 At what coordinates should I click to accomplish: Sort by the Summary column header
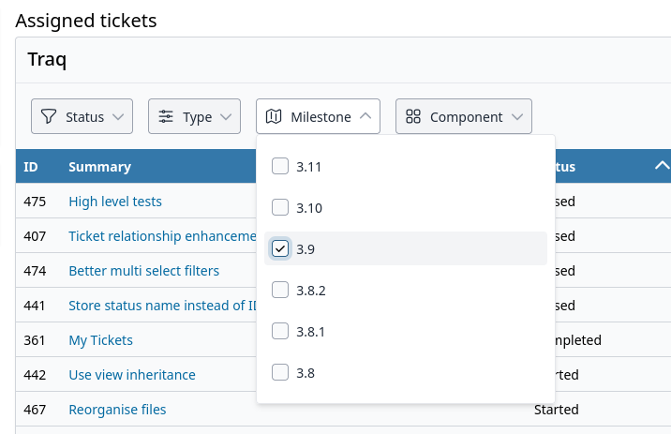click(99, 167)
